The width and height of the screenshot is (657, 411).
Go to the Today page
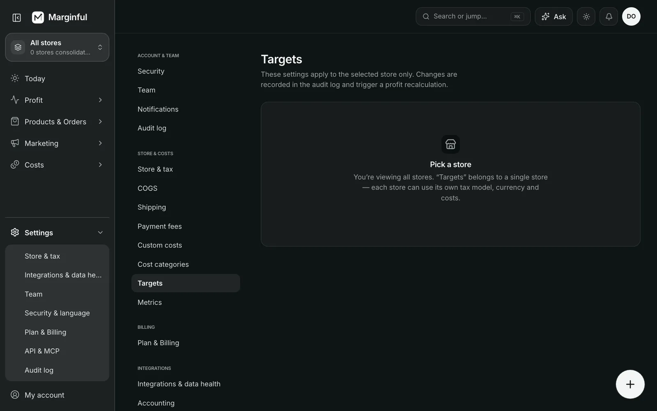tap(57, 79)
